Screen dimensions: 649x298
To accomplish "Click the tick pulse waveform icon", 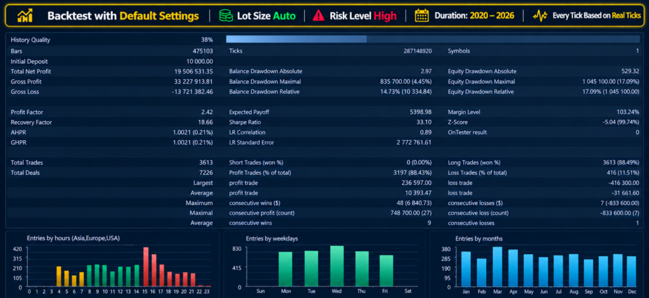I will pos(540,16).
